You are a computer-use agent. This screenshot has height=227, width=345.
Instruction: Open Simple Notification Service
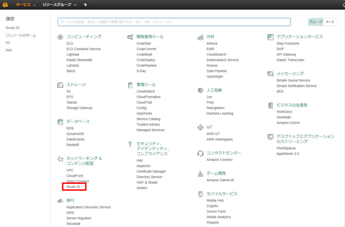click(x=296, y=86)
